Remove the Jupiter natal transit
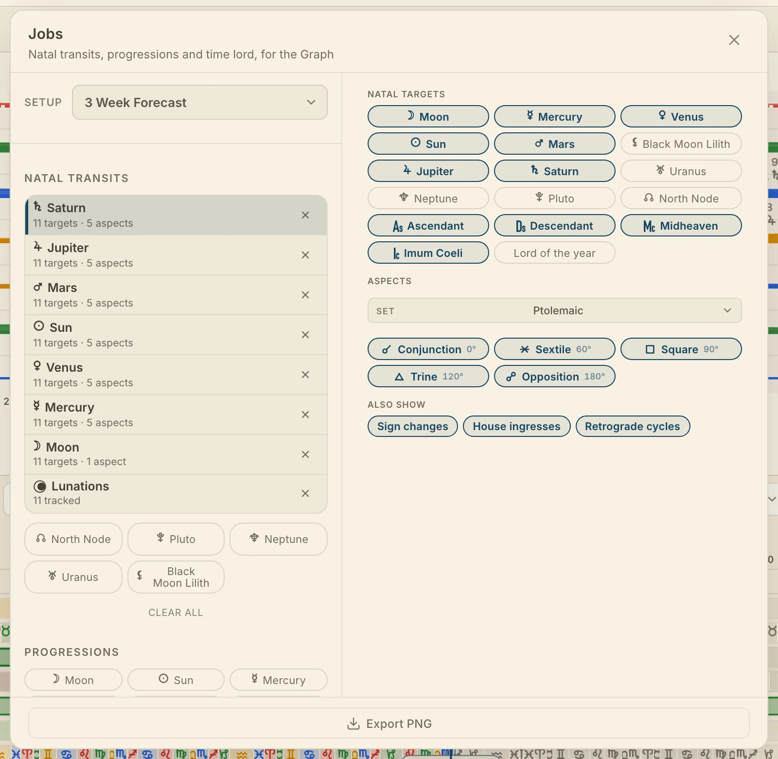 point(305,255)
